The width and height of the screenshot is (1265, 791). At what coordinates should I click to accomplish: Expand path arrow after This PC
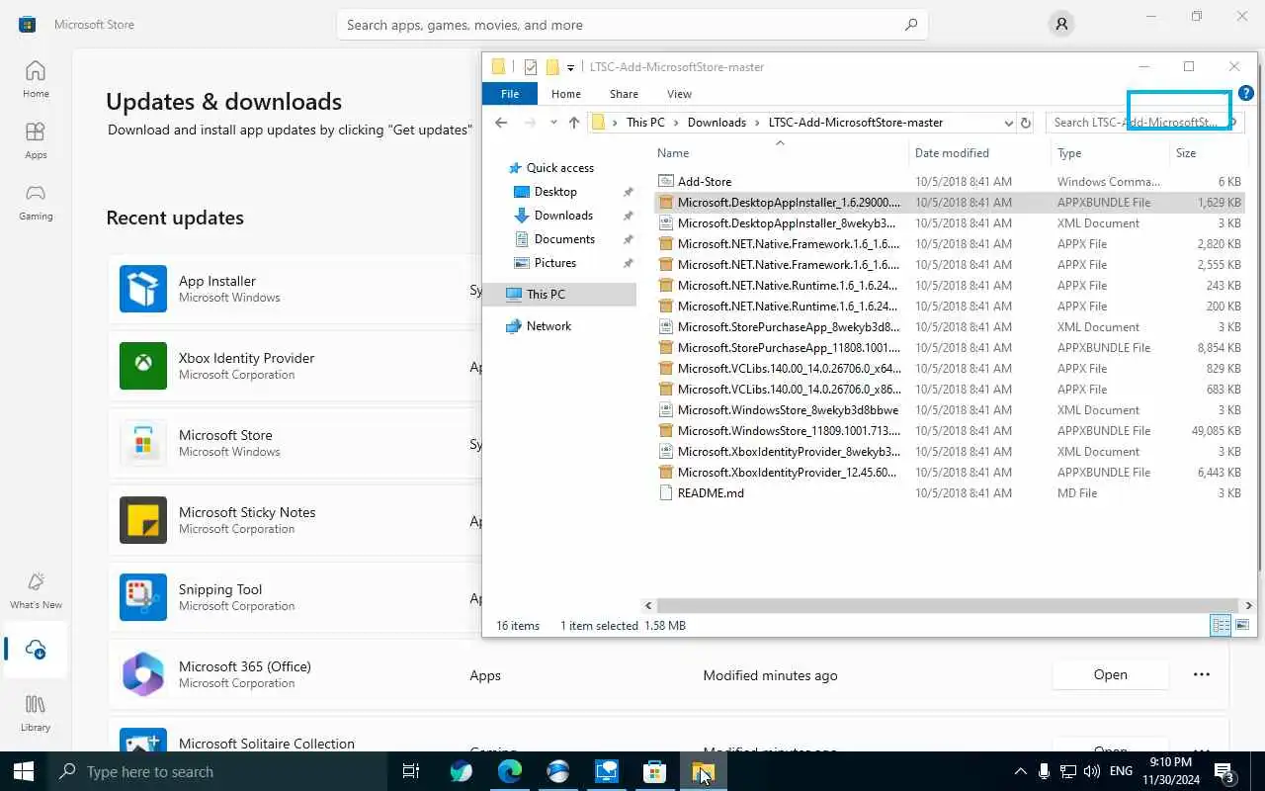pos(676,123)
